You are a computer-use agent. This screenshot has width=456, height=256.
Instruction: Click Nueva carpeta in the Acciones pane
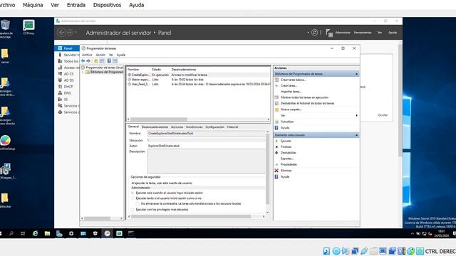(x=291, y=110)
